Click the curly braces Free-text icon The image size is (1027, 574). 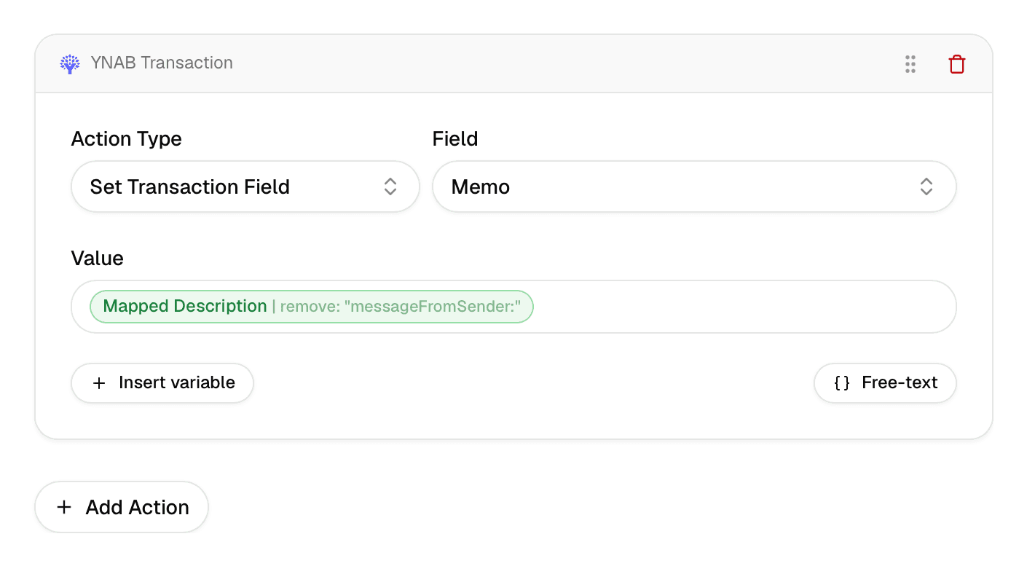pyautogui.click(x=842, y=383)
